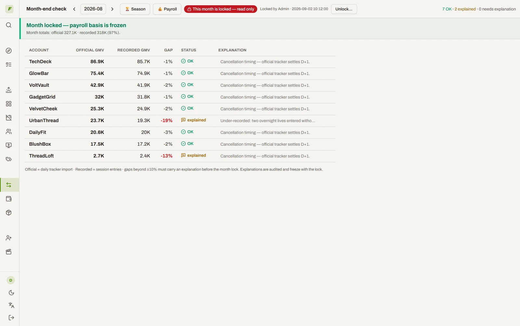Click ThreadLoft's explained status badge
520x326 pixels.
coord(193,155)
